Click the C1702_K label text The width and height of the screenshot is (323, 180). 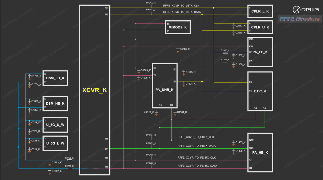(57, 171)
